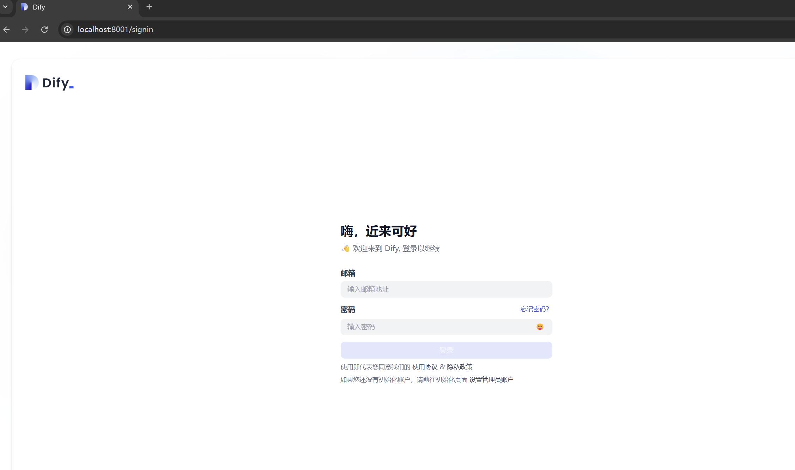
Task: Click the 登录 login button
Action: (x=446, y=350)
